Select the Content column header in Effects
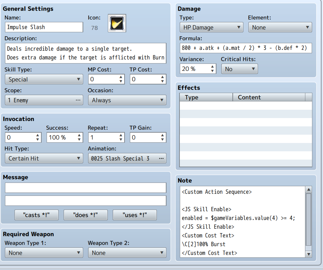The image size is (323, 270). 269,97
